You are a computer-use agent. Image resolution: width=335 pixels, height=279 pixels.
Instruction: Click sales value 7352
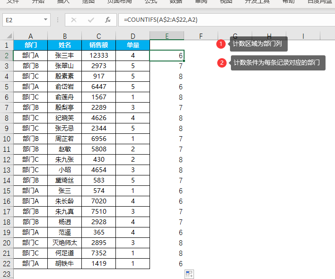click(99, 253)
